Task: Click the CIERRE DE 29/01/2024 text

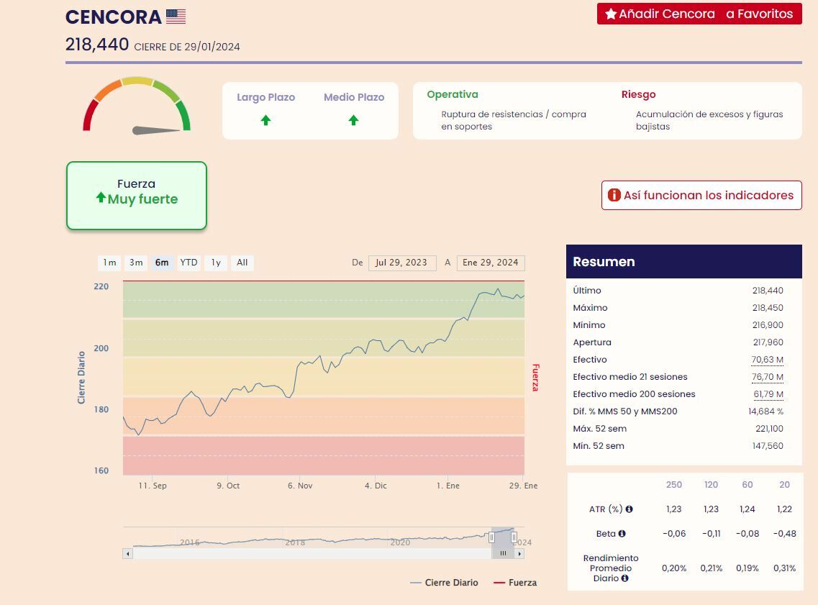Action: (x=187, y=47)
